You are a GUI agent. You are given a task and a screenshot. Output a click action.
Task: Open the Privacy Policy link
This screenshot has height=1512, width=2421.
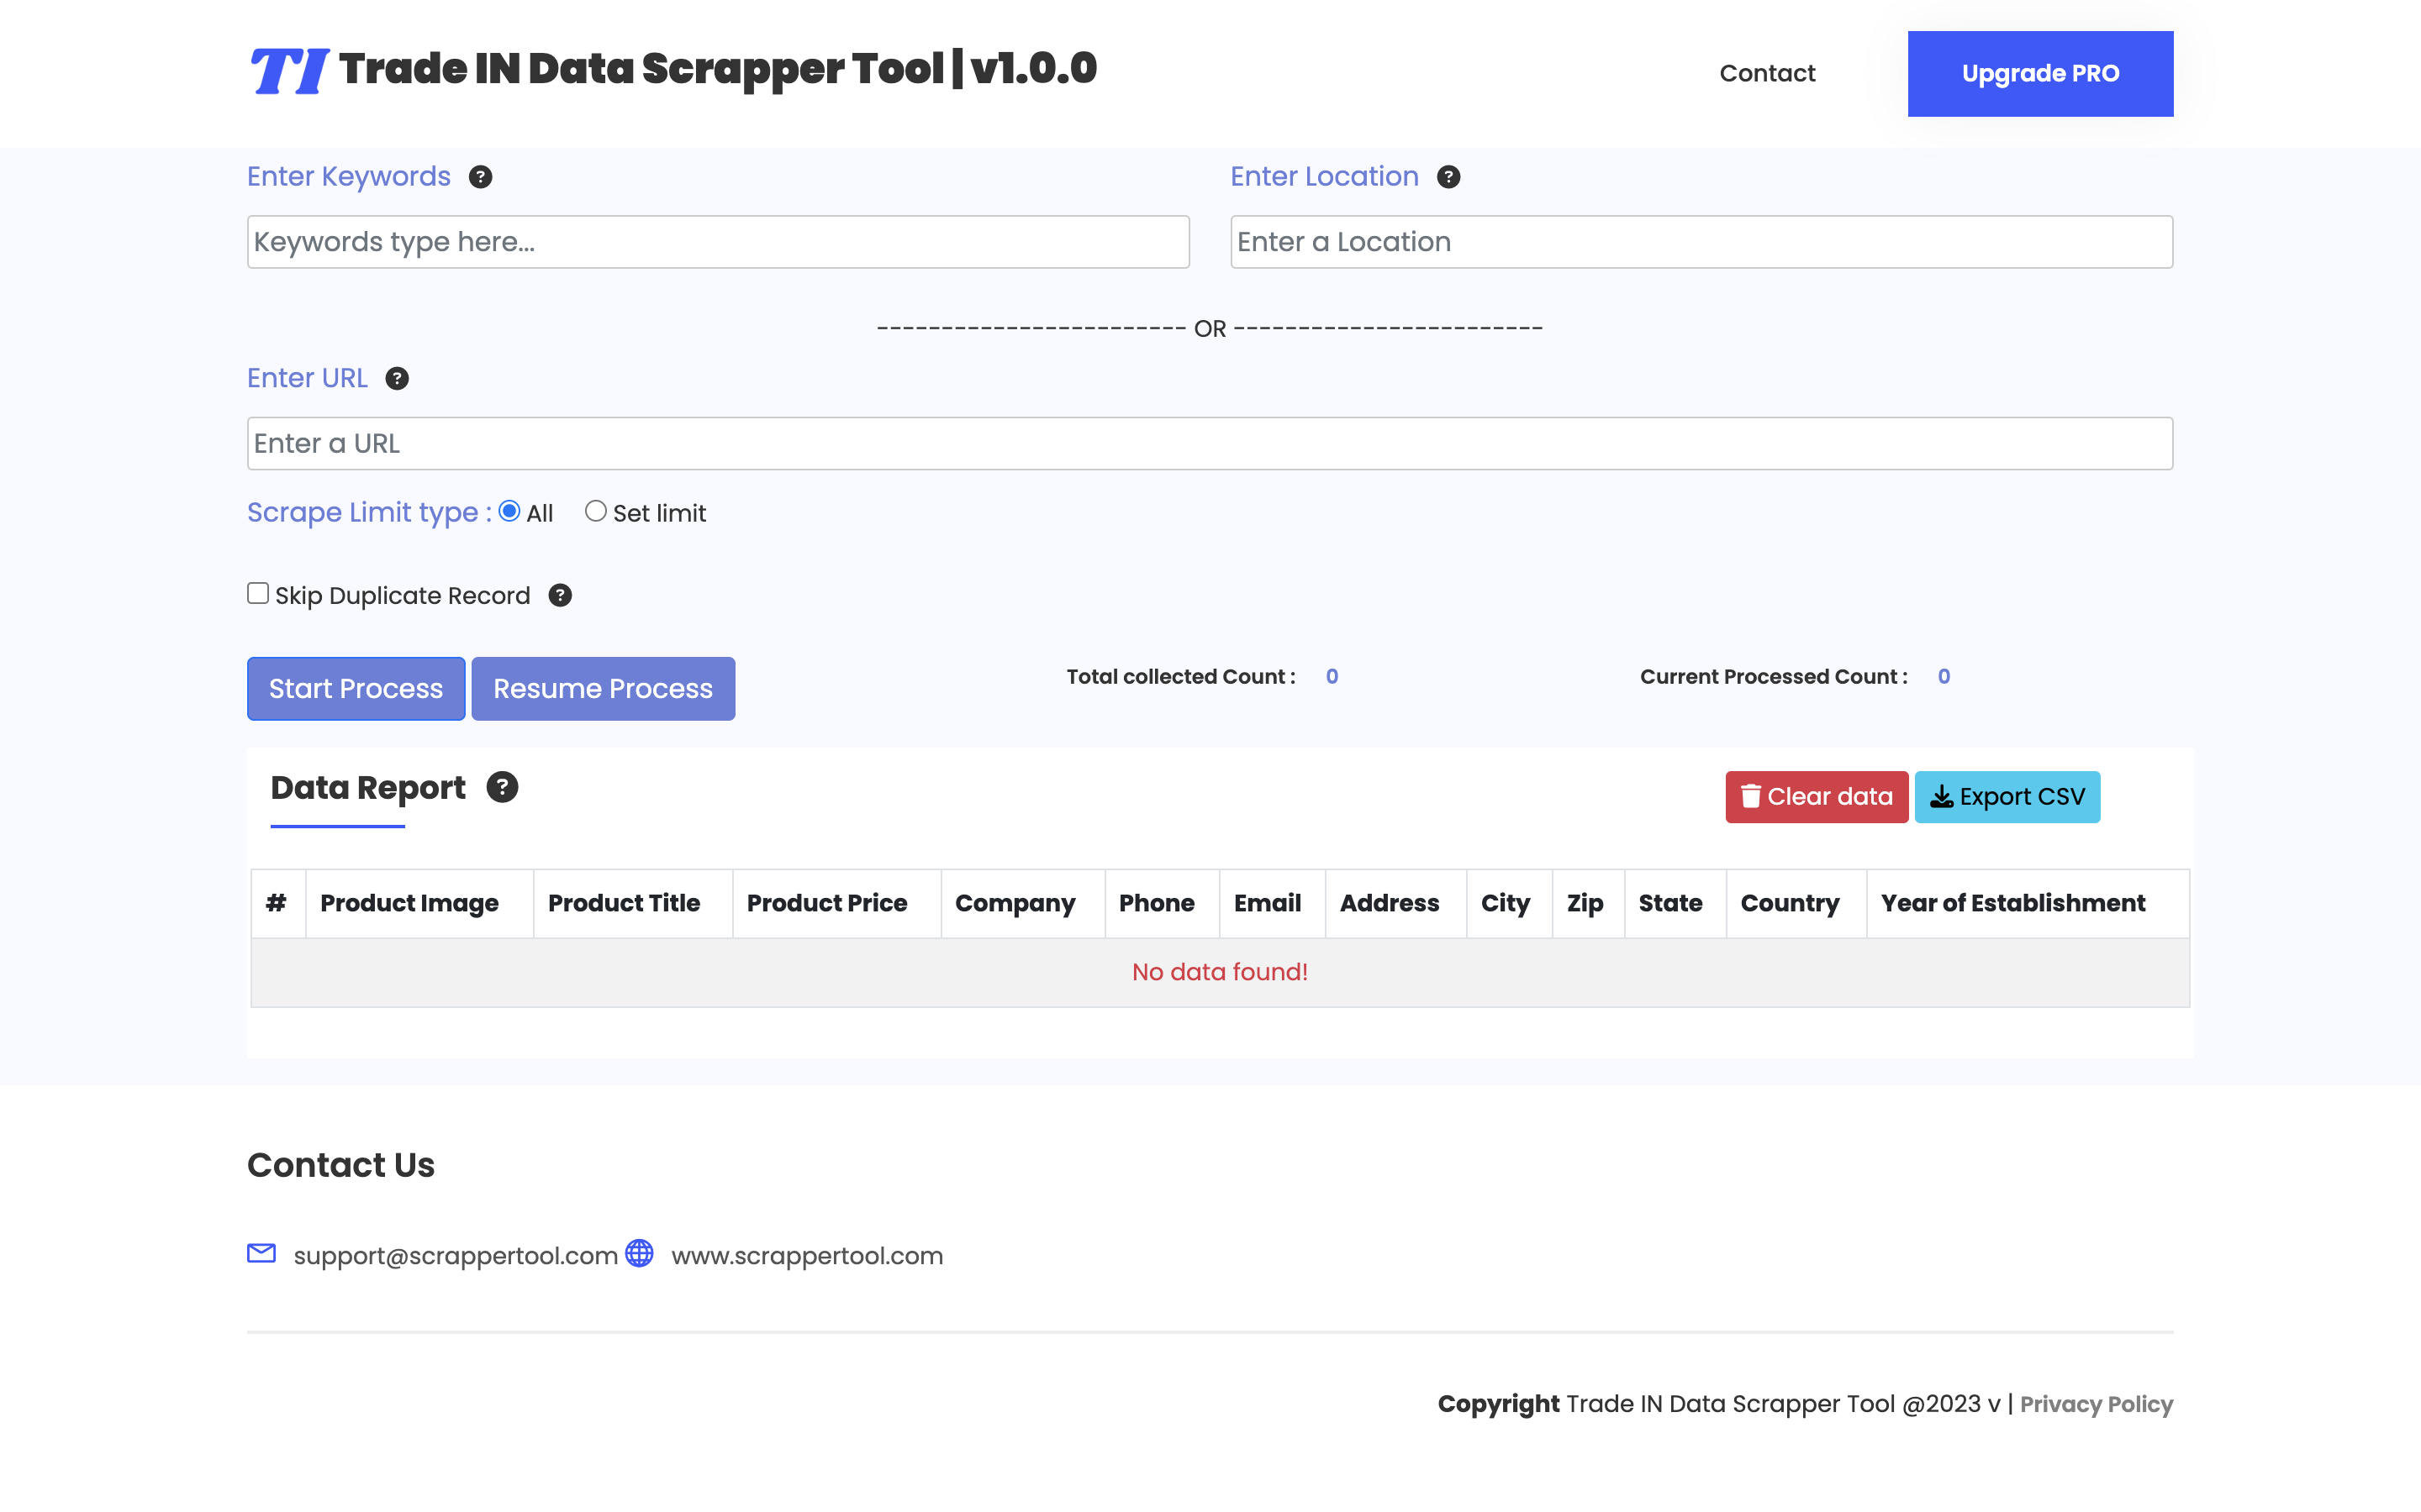(x=2096, y=1404)
